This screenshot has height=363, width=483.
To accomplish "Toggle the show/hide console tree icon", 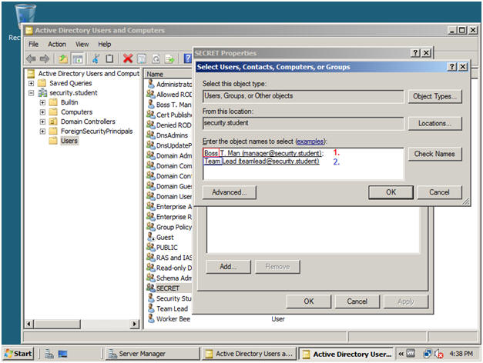I will tap(78, 58).
